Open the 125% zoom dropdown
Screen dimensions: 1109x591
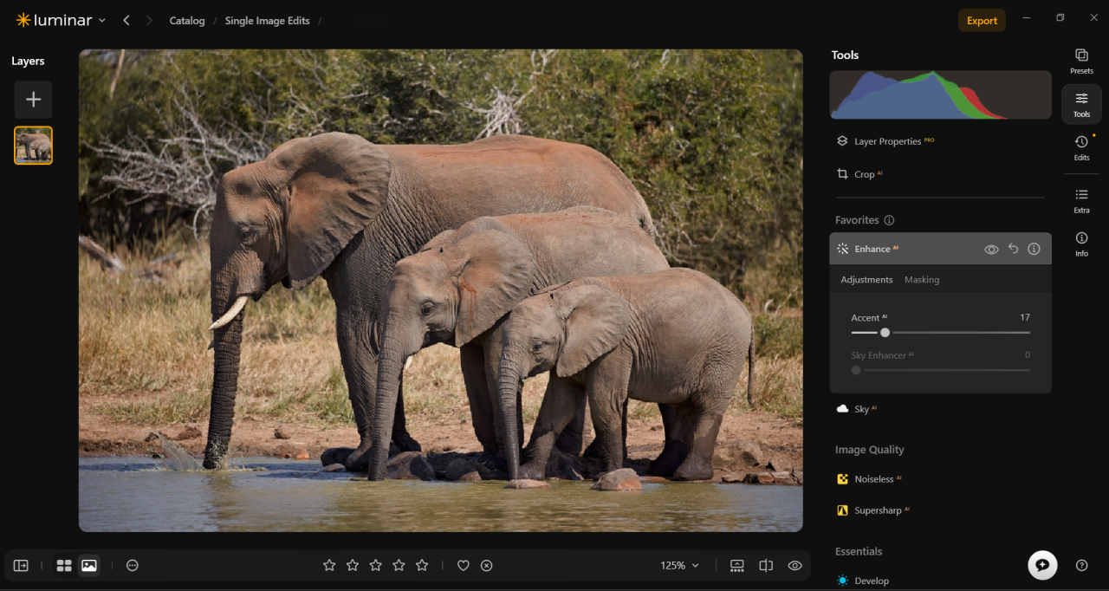click(x=680, y=565)
